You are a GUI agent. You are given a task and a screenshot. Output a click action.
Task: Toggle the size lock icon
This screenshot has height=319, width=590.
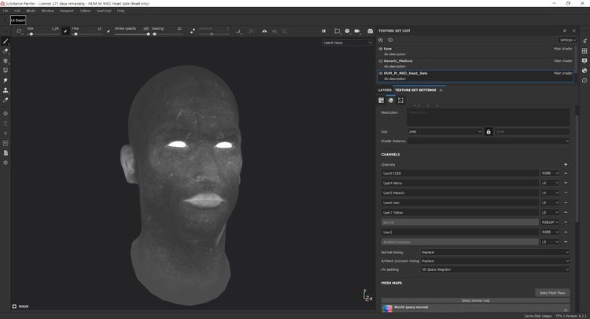click(489, 131)
